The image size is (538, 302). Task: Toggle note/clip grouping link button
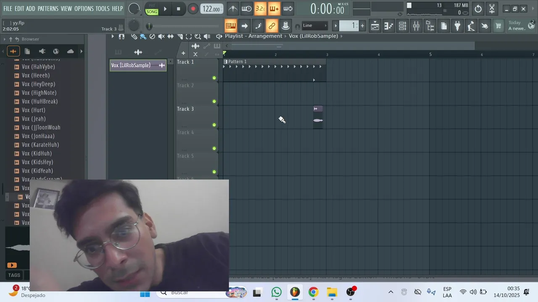pos(272,26)
